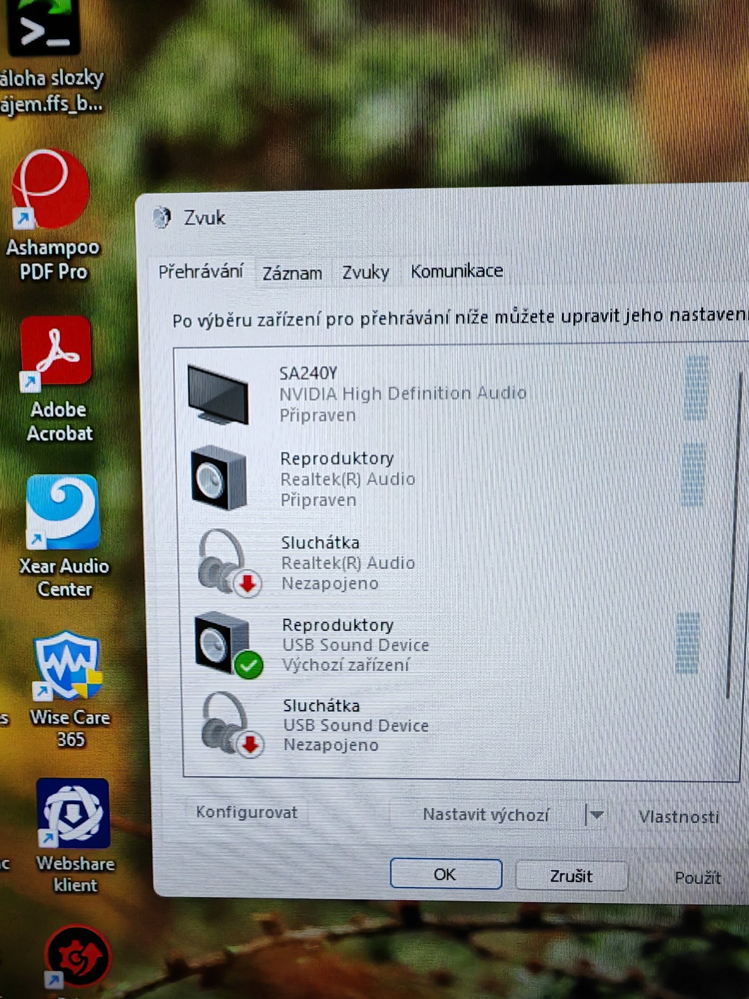The width and height of the screenshot is (749, 999).
Task: Select the Realtek Sluchátka headphones icon
Action: [x=229, y=562]
